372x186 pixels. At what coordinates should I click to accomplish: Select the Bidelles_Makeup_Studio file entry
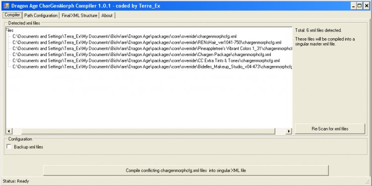(152, 66)
